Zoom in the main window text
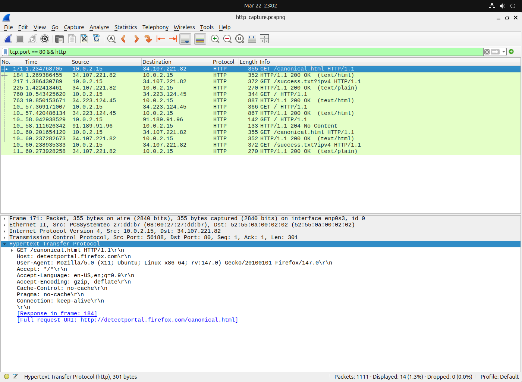 pos(215,39)
